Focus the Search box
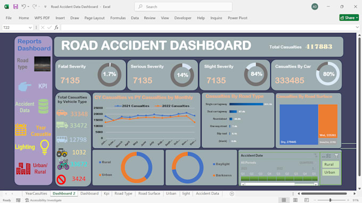The image size is (362, 203). [183, 7]
